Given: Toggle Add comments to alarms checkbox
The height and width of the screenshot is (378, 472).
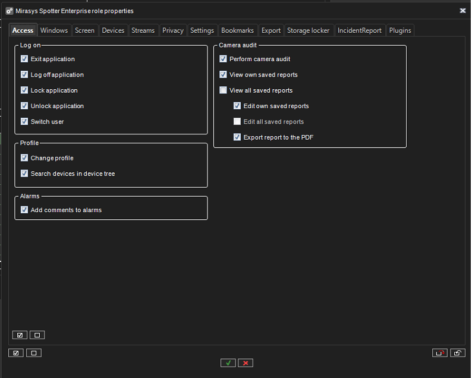Looking at the screenshot, I should click(24, 210).
